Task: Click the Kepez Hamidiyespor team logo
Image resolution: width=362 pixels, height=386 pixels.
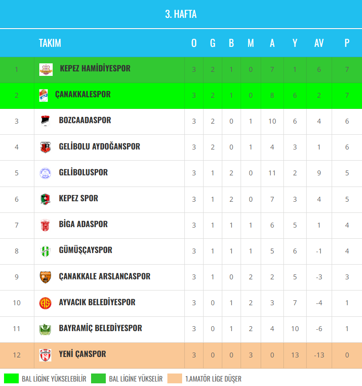Action: coord(46,69)
